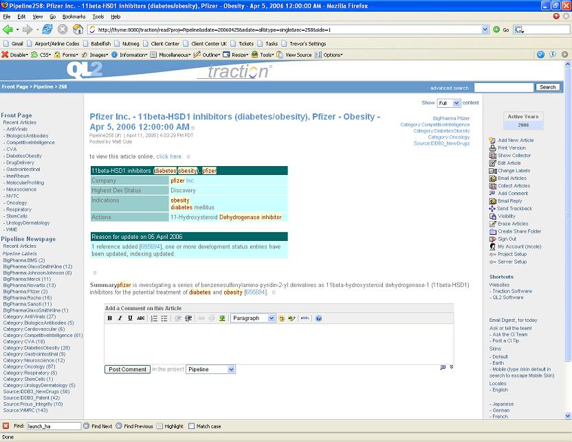The image size is (572, 442).
Task: Open the Forms dropdown in developer toolbar
Action: (66, 55)
